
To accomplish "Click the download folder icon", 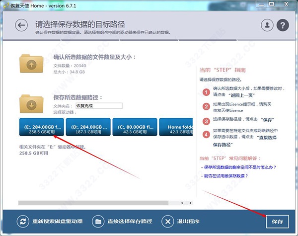I will [x=31, y=104].
